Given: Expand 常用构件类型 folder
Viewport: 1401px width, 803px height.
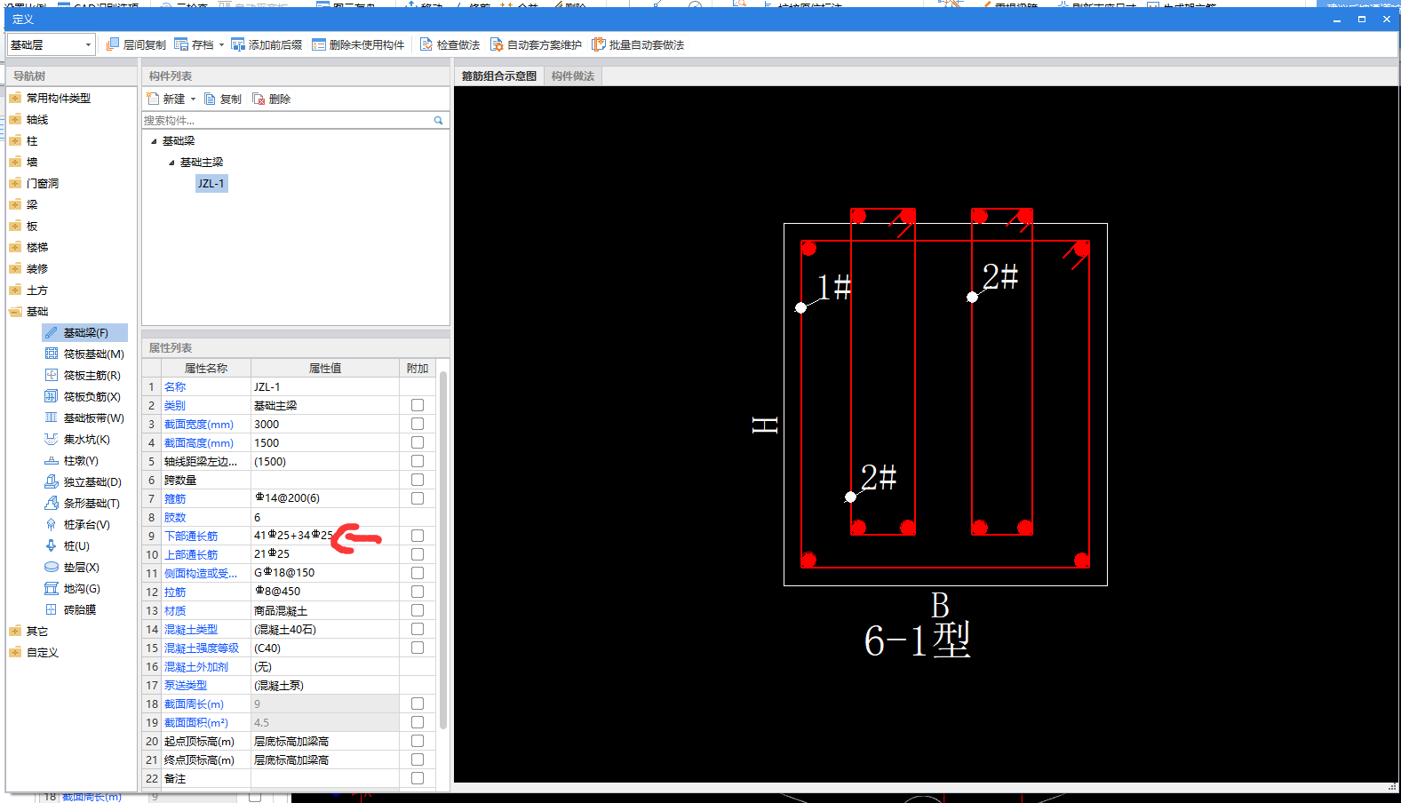Looking at the screenshot, I should point(15,99).
